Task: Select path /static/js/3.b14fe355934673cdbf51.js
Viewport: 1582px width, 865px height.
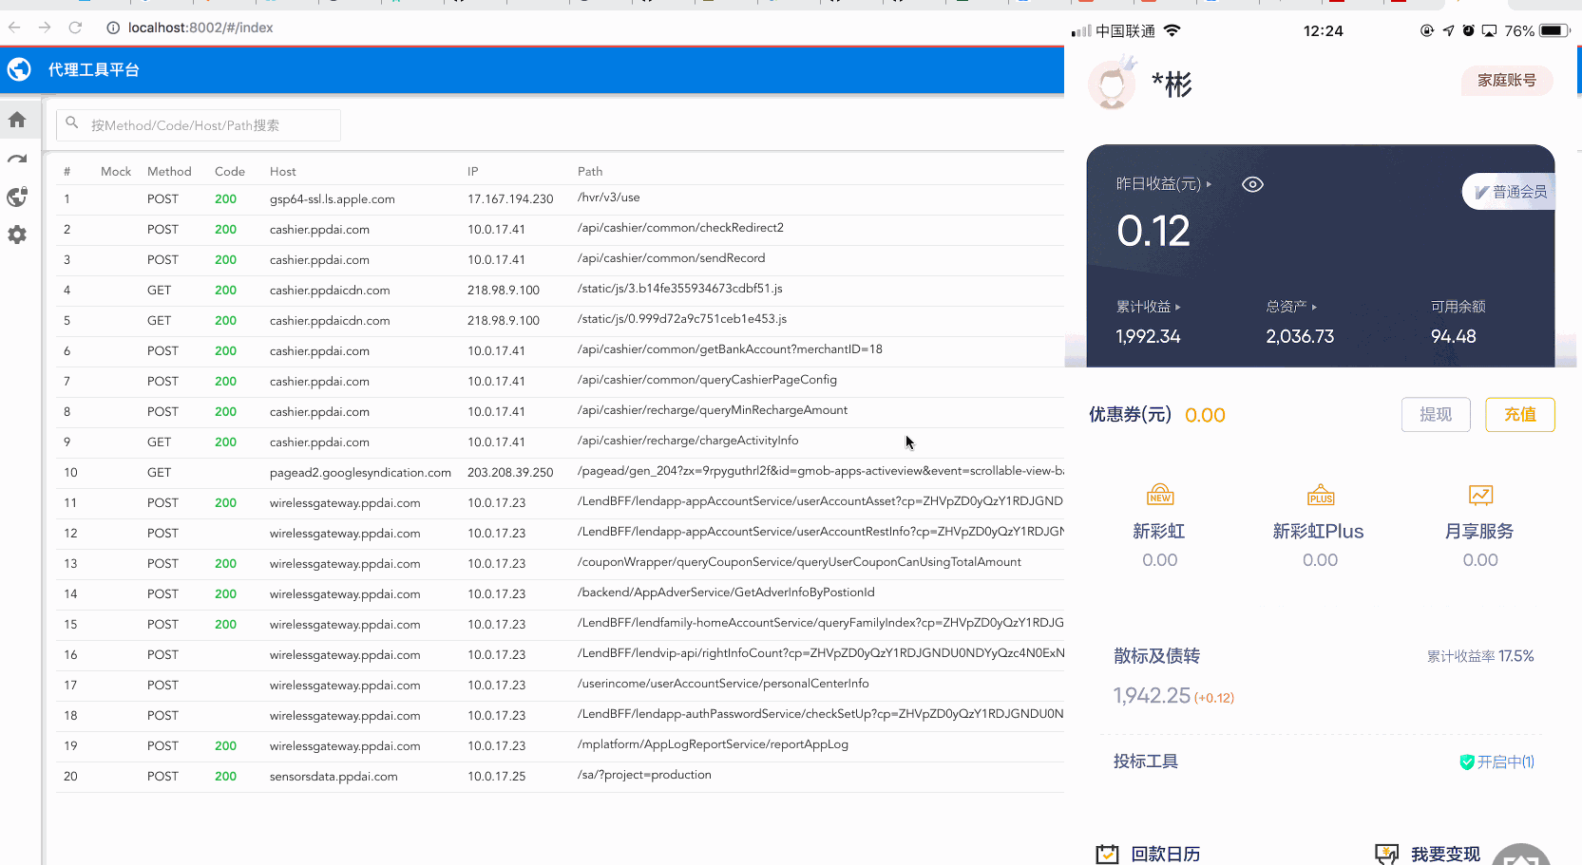Action: (680, 289)
